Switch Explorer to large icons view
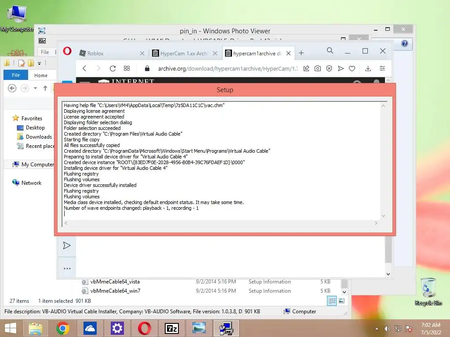Image resolution: width=450 pixels, height=337 pixels. pos(341,301)
